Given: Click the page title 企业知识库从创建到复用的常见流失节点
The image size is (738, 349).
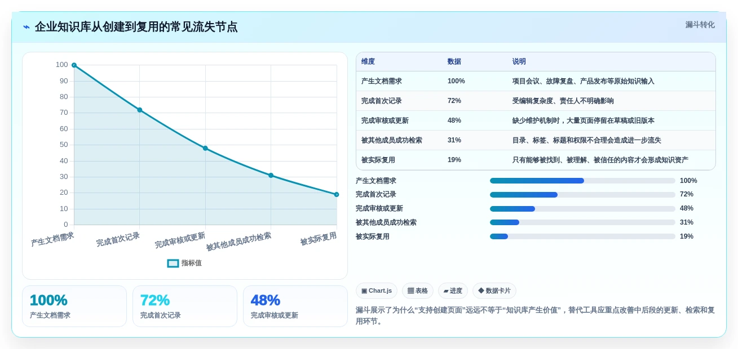Looking at the screenshot, I should point(136,27).
